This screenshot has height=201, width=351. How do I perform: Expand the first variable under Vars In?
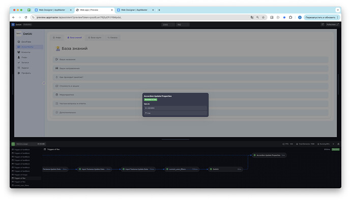coord(175,108)
